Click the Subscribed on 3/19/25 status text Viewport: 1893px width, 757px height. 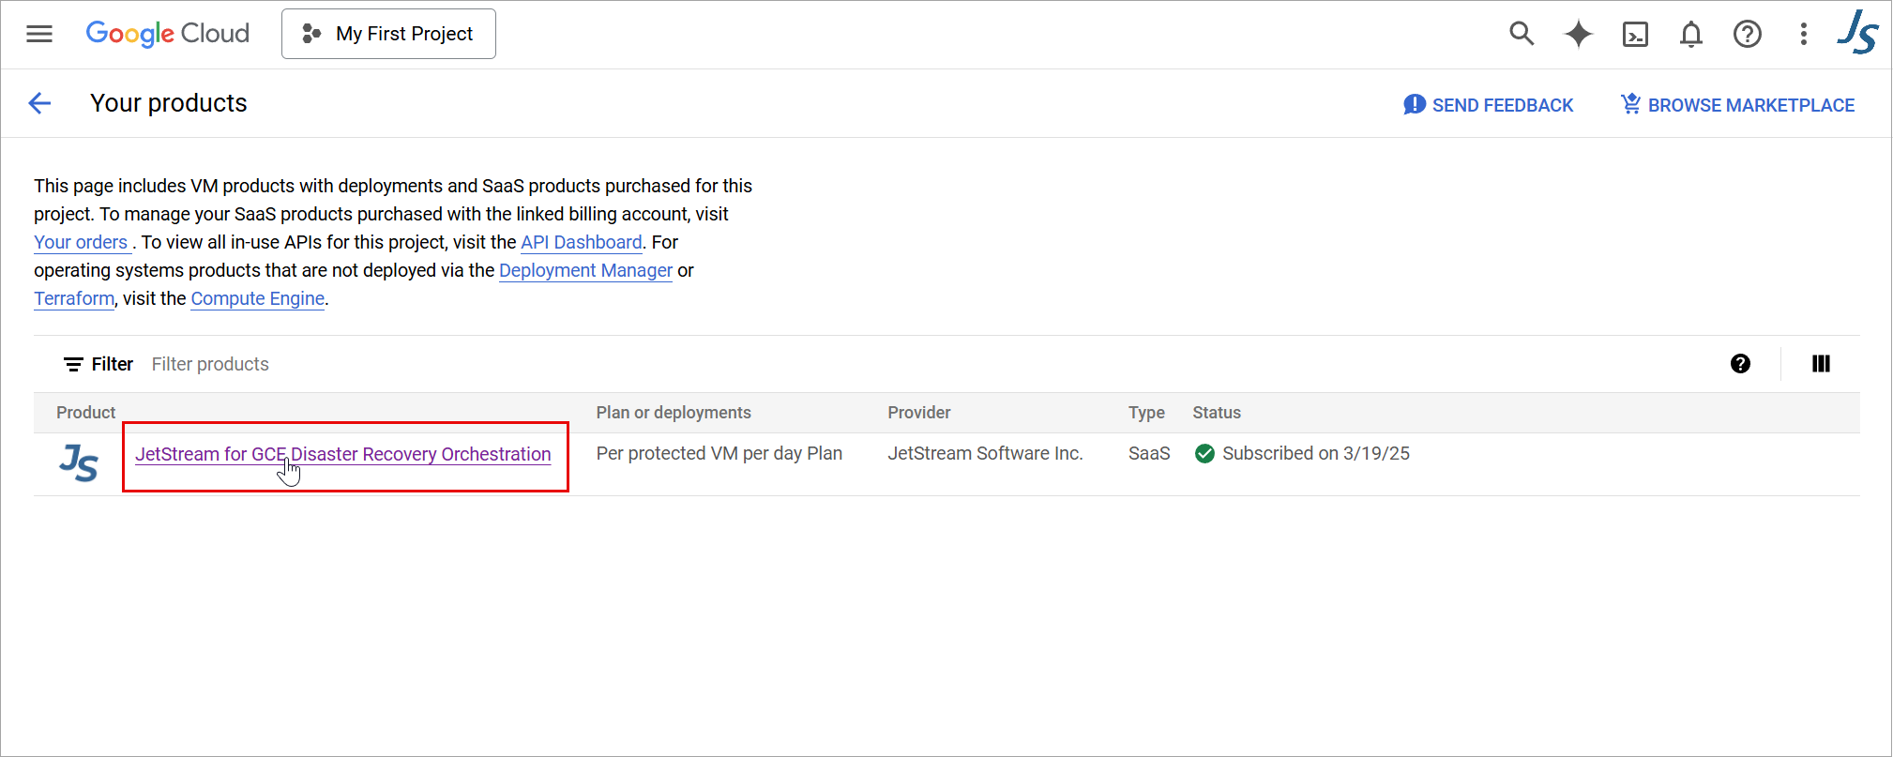click(x=1315, y=454)
